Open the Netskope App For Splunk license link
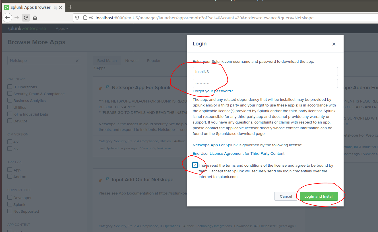This screenshot has height=232, width=378. click(215, 145)
